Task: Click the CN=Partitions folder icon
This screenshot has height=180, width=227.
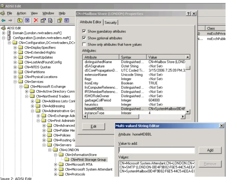Action: coord(21,72)
